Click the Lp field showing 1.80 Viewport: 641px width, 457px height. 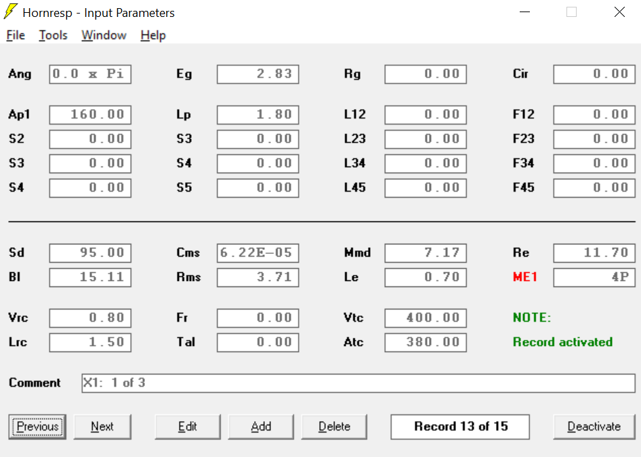(x=258, y=115)
